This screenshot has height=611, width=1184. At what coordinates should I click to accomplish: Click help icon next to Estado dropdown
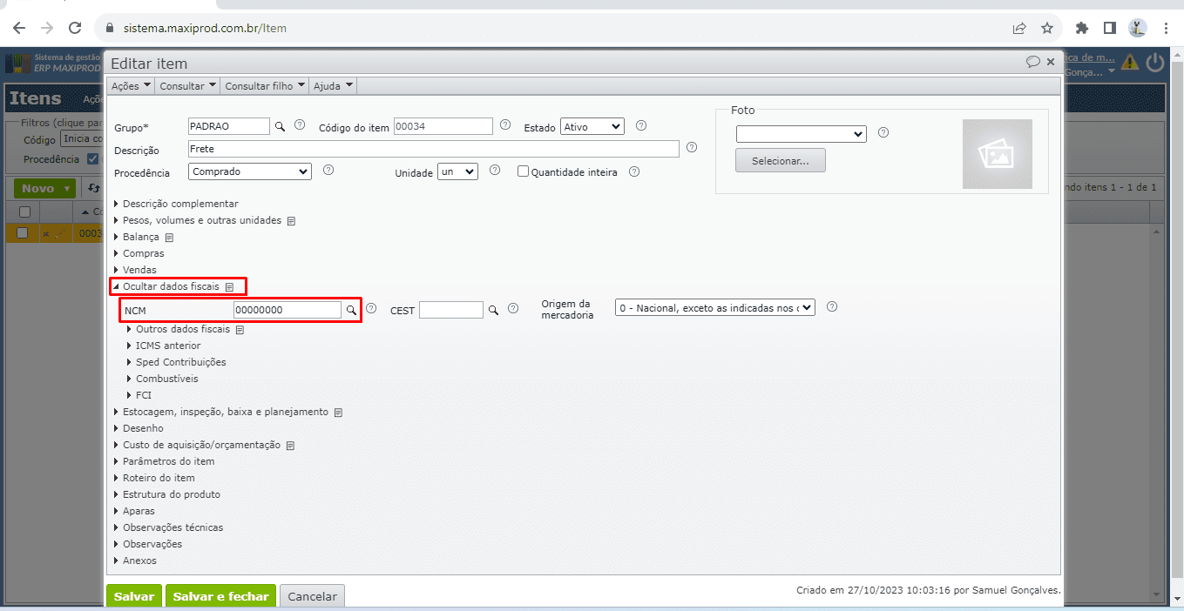point(640,125)
